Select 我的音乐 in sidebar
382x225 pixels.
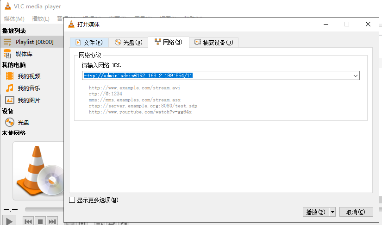[x=29, y=88]
